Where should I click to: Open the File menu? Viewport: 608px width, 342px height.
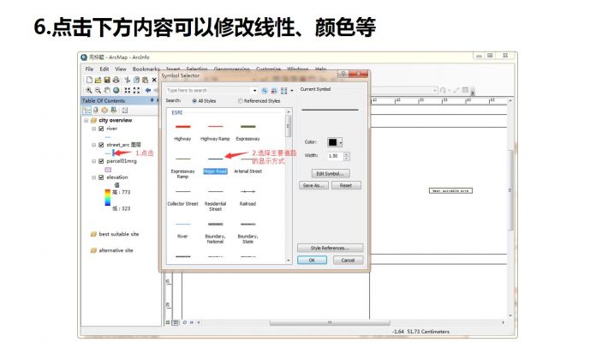click(89, 69)
